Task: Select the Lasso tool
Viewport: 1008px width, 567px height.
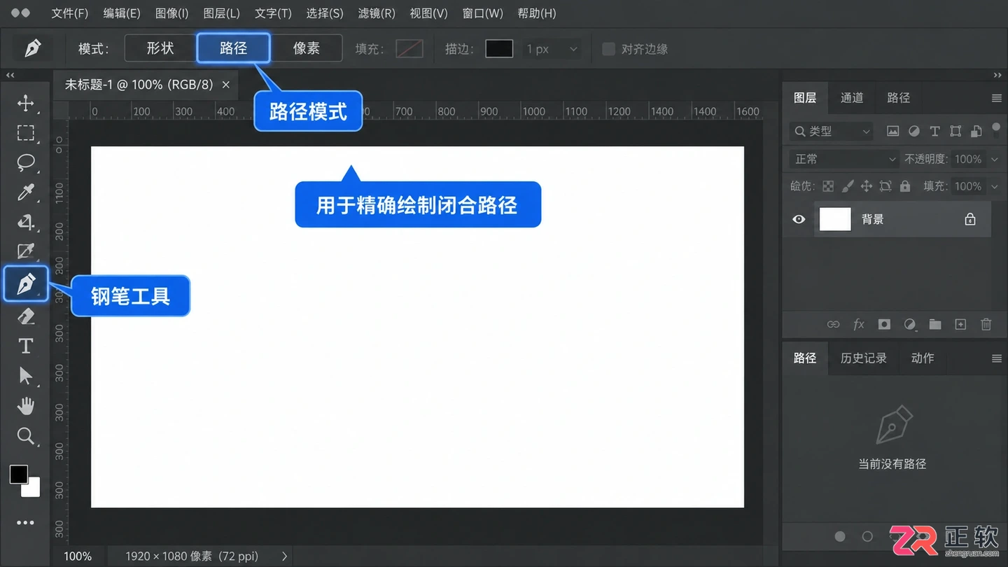Action: tap(26, 162)
